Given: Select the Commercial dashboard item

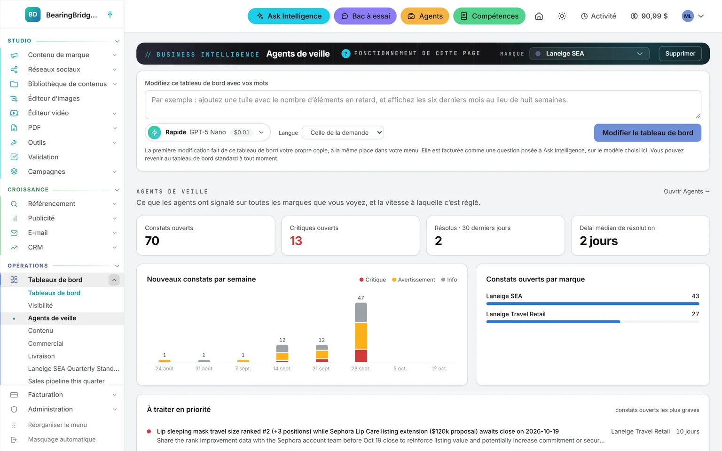Looking at the screenshot, I should [x=46, y=343].
